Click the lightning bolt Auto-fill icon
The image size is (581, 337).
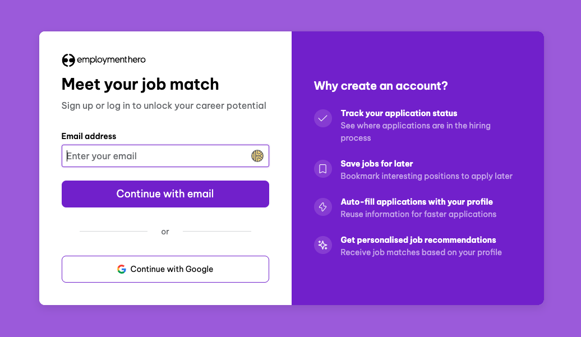pyautogui.click(x=323, y=207)
